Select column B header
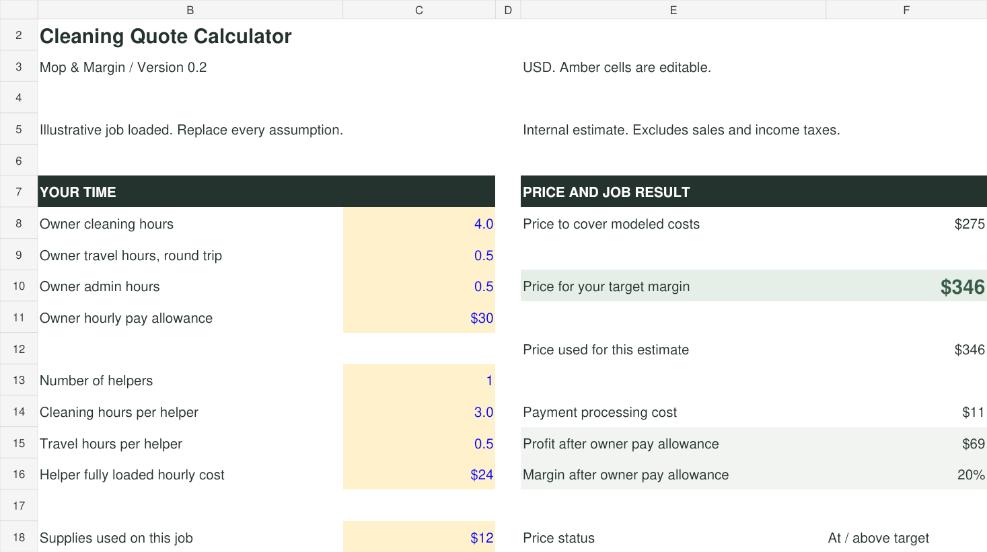987x552 pixels. [x=190, y=9]
